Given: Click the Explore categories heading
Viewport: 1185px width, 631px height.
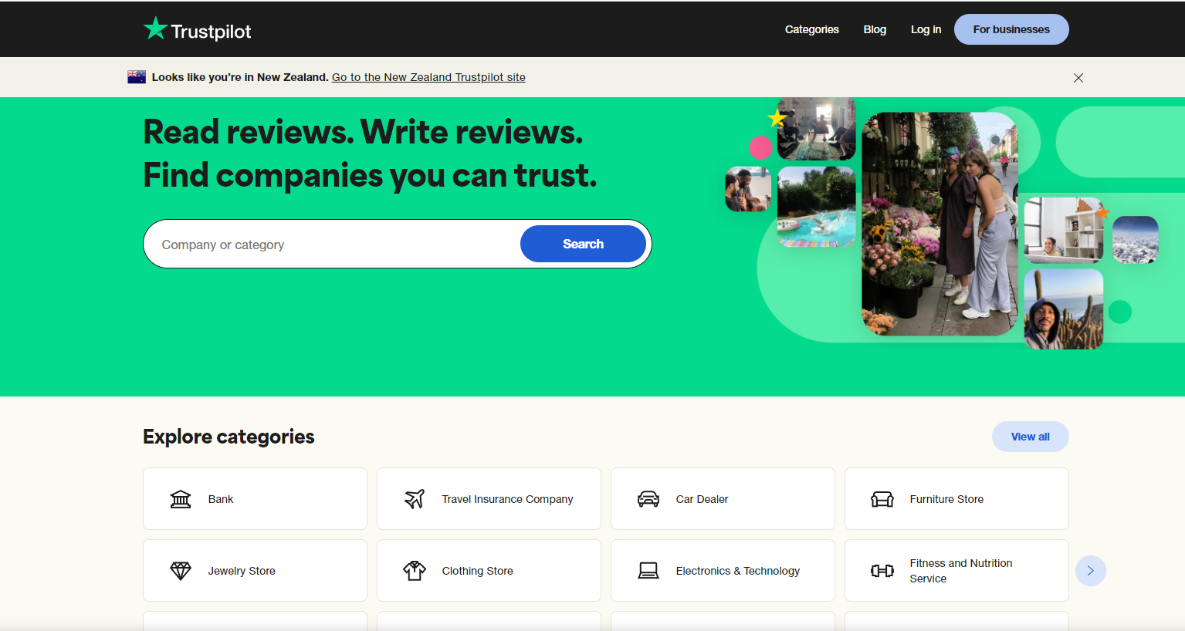Looking at the screenshot, I should coord(229,437).
